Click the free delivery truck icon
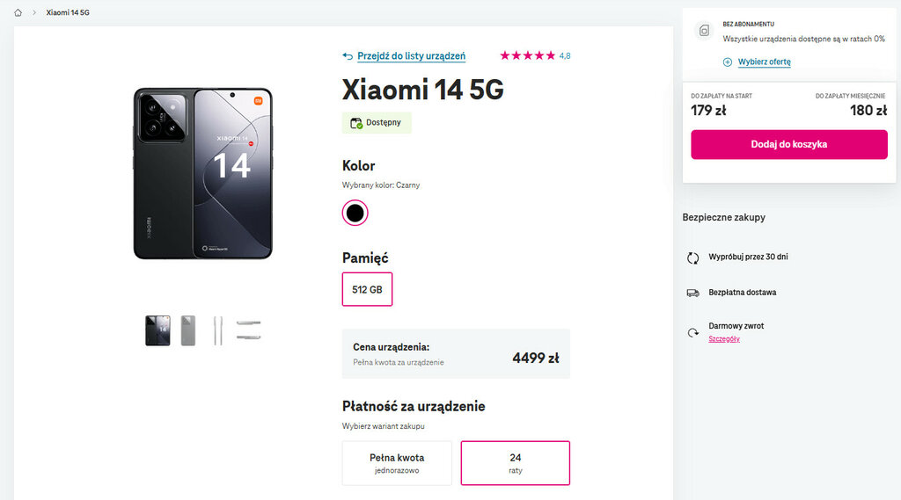This screenshot has height=500, width=901. (692, 293)
